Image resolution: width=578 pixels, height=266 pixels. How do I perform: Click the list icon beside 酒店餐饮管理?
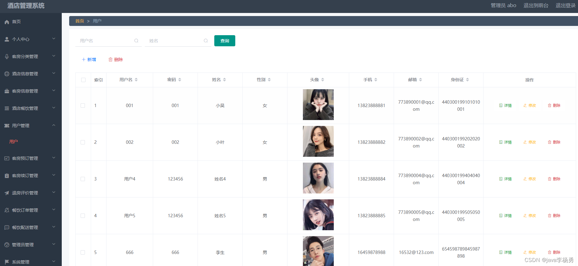[7, 108]
